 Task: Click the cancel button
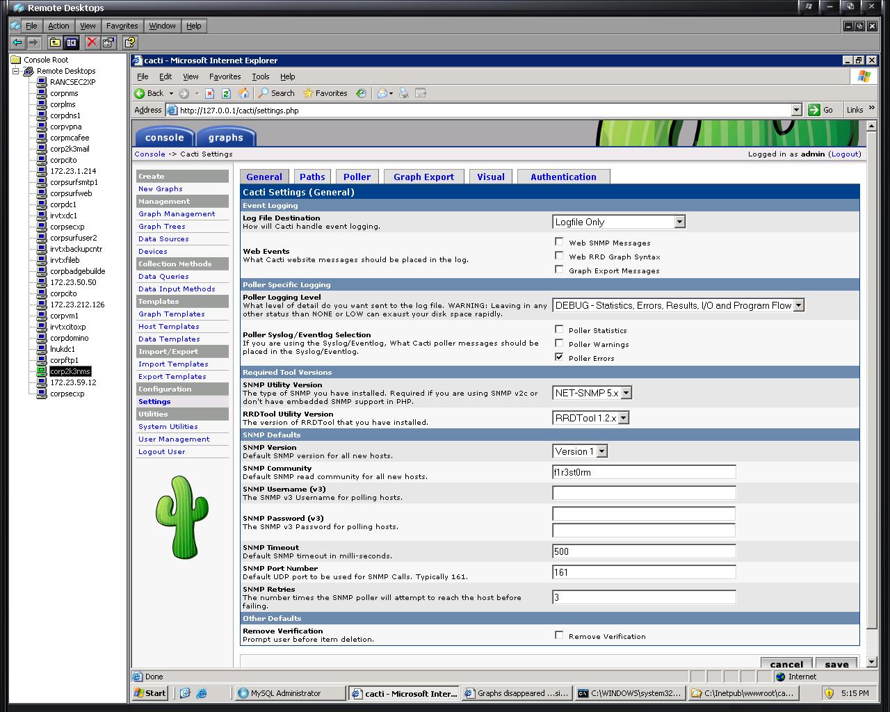[x=786, y=663]
